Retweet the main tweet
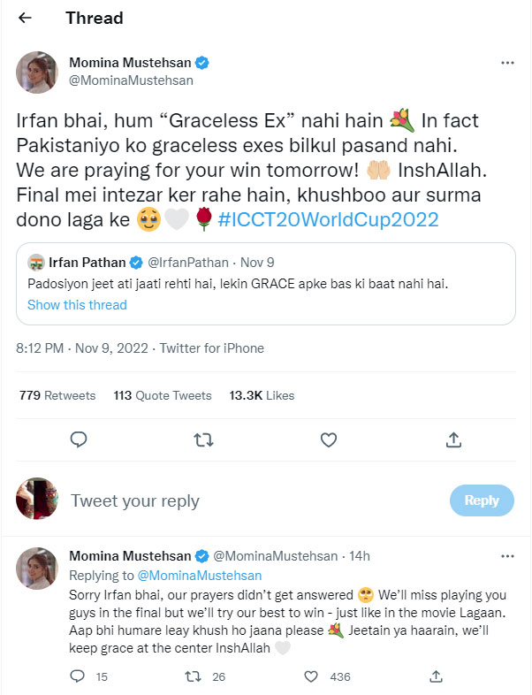This screenshot has width=532, height=695. point(203,439)
